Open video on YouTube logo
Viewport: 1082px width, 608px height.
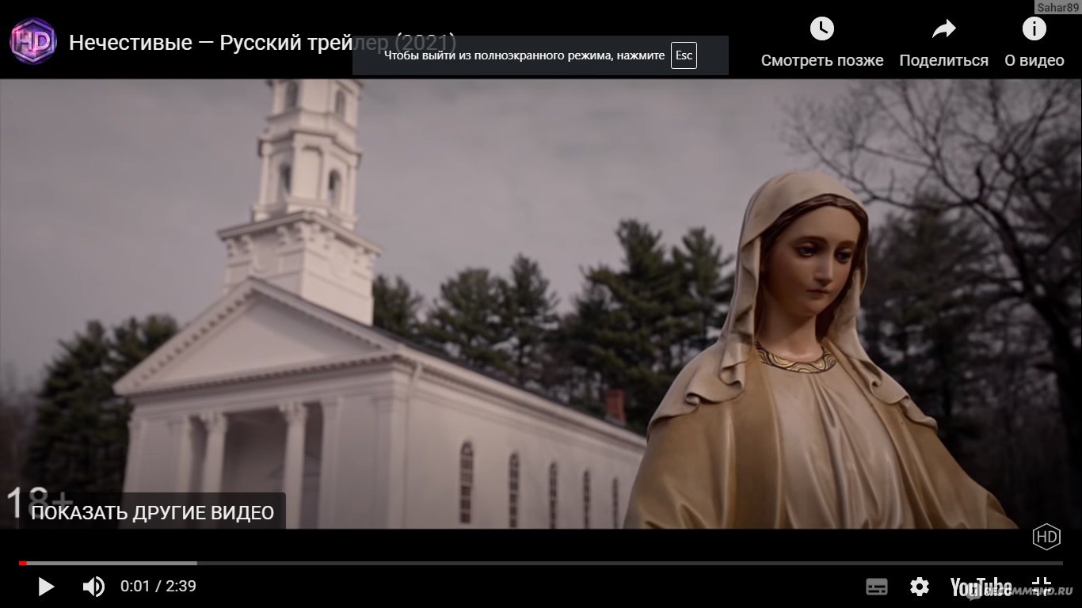pos(981,587)
